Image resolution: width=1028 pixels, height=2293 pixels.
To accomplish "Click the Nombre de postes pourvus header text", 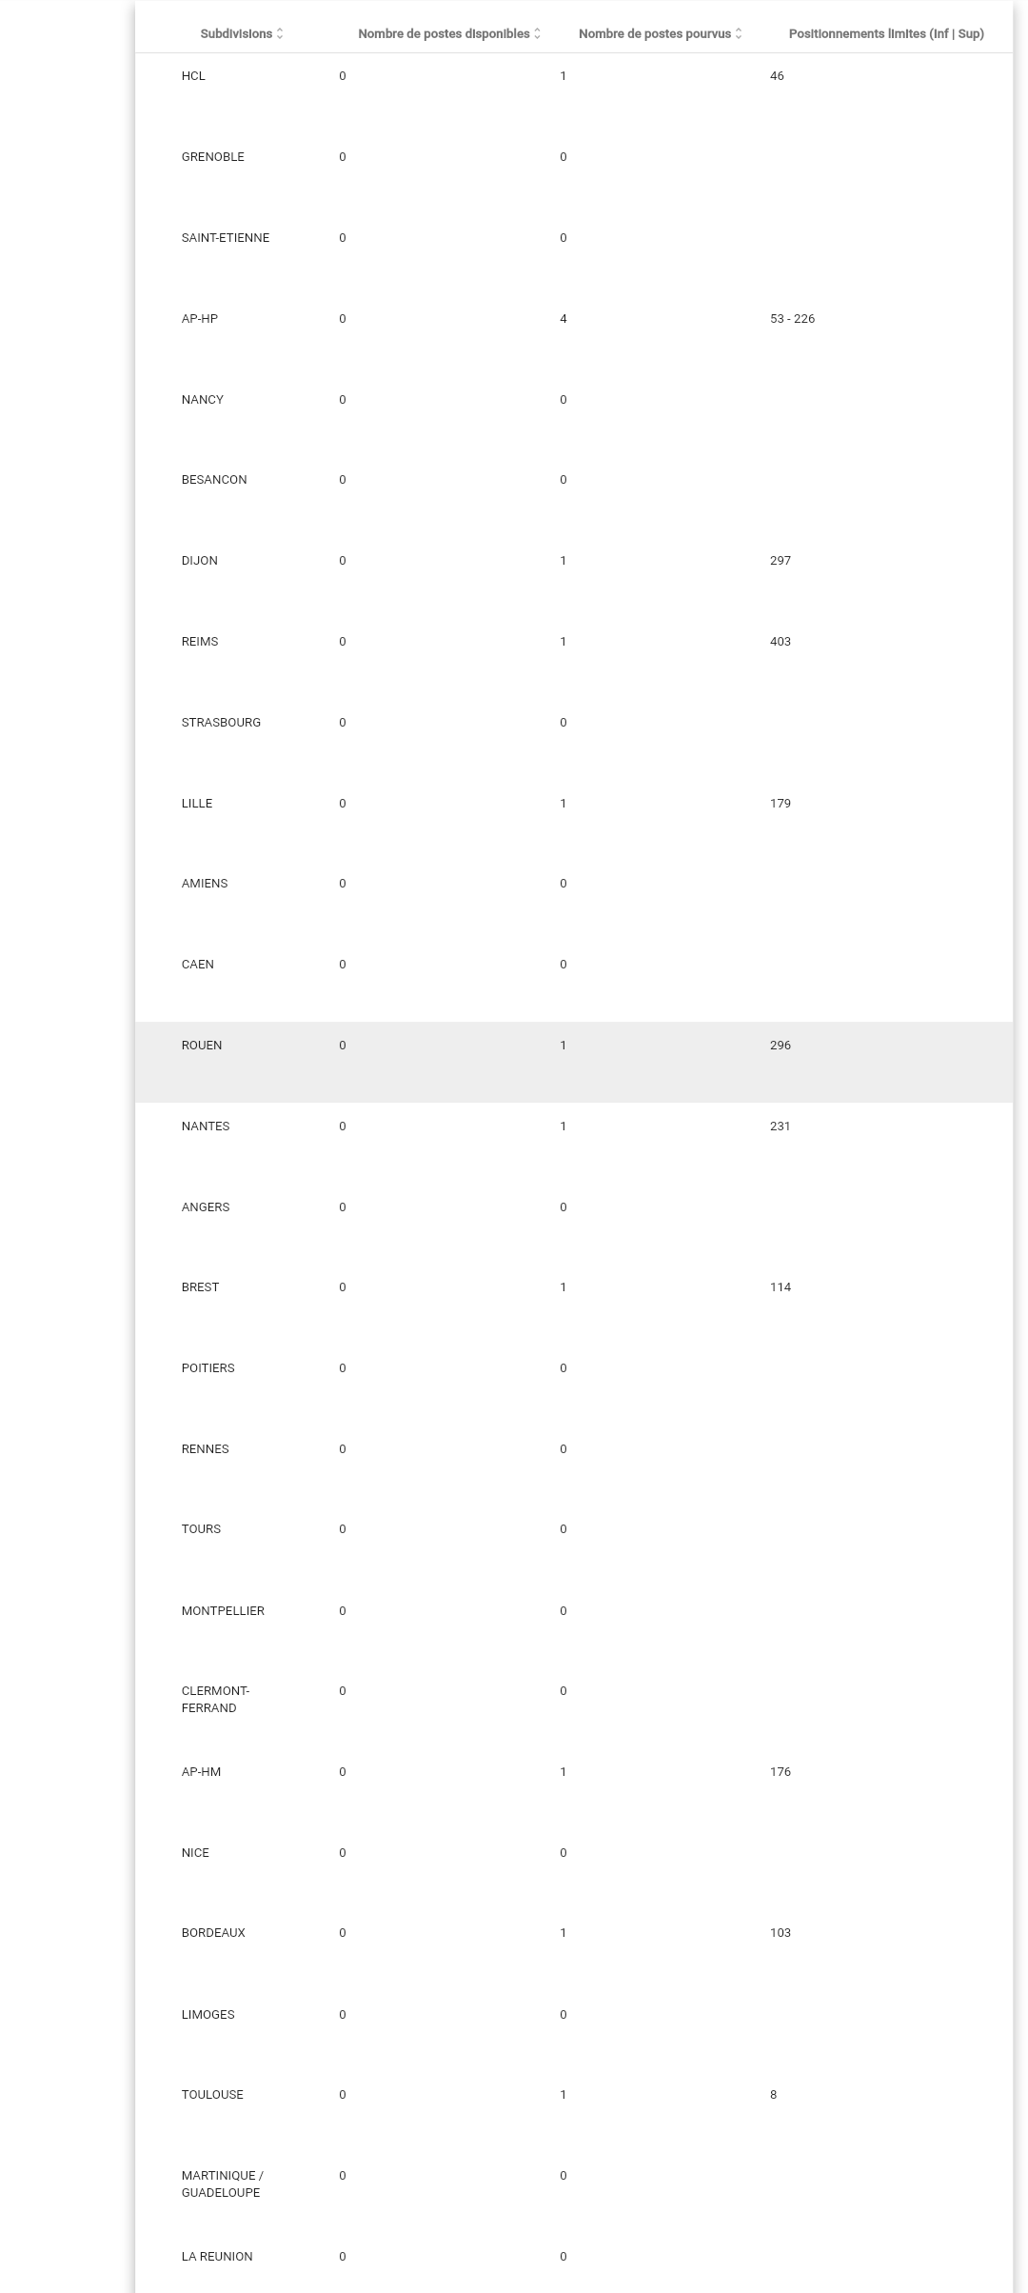I will pos(655,34).
